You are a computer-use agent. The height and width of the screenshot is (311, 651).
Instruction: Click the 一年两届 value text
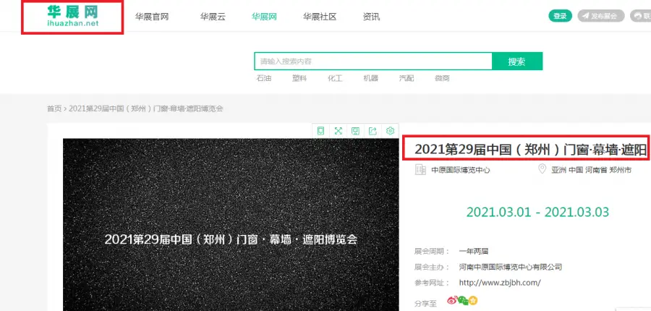473,251
